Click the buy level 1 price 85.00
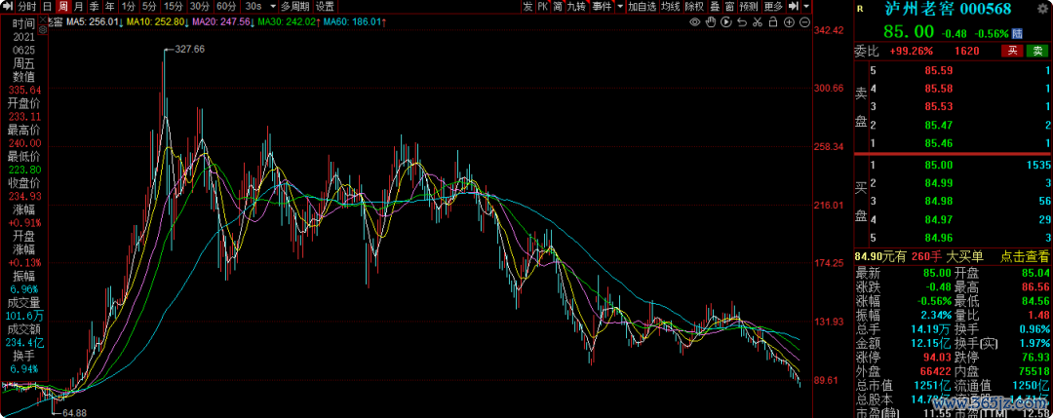The height and width of the screenshot is (418, 1053). pyautogui.click(x=938, y=165)
